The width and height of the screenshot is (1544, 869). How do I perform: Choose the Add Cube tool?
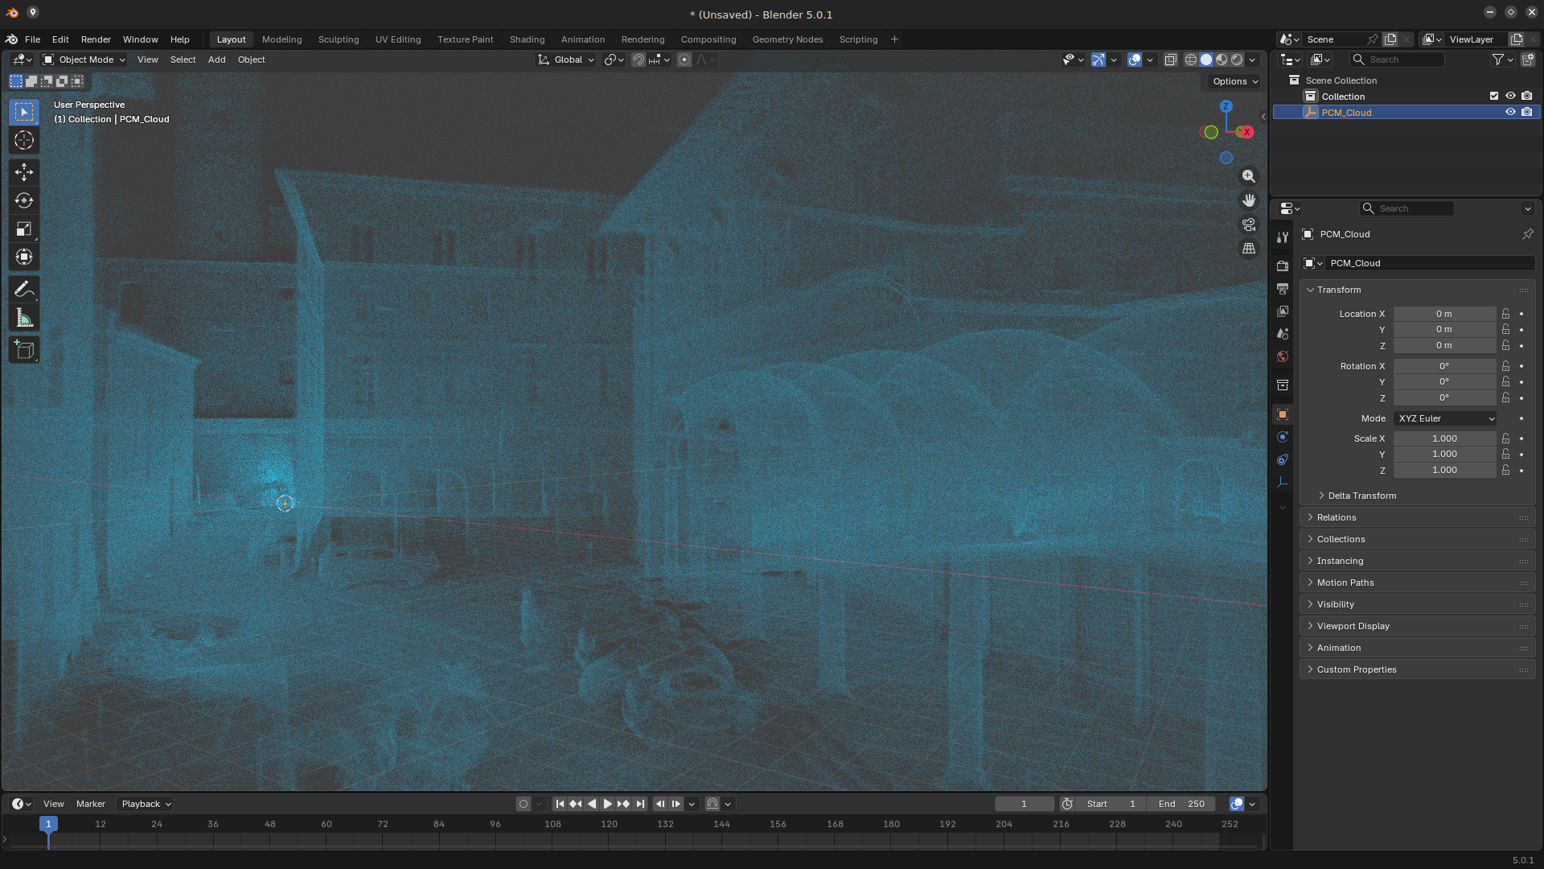click(24, 349)
